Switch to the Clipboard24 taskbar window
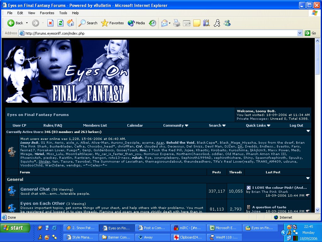 [188, 237]
